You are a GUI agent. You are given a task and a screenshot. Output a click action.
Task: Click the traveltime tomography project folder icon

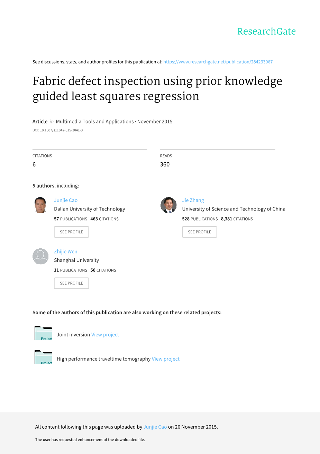43,358
